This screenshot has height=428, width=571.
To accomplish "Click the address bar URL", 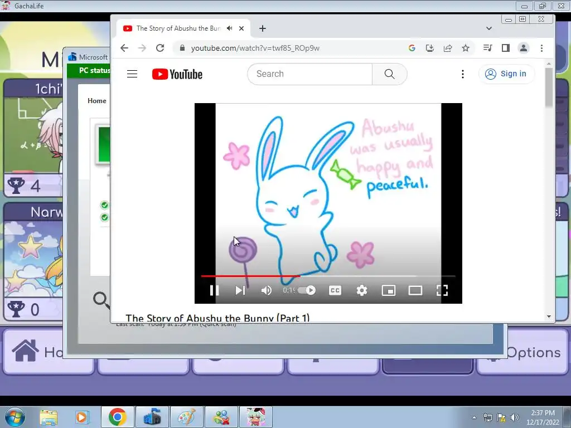I will point(255,48).
